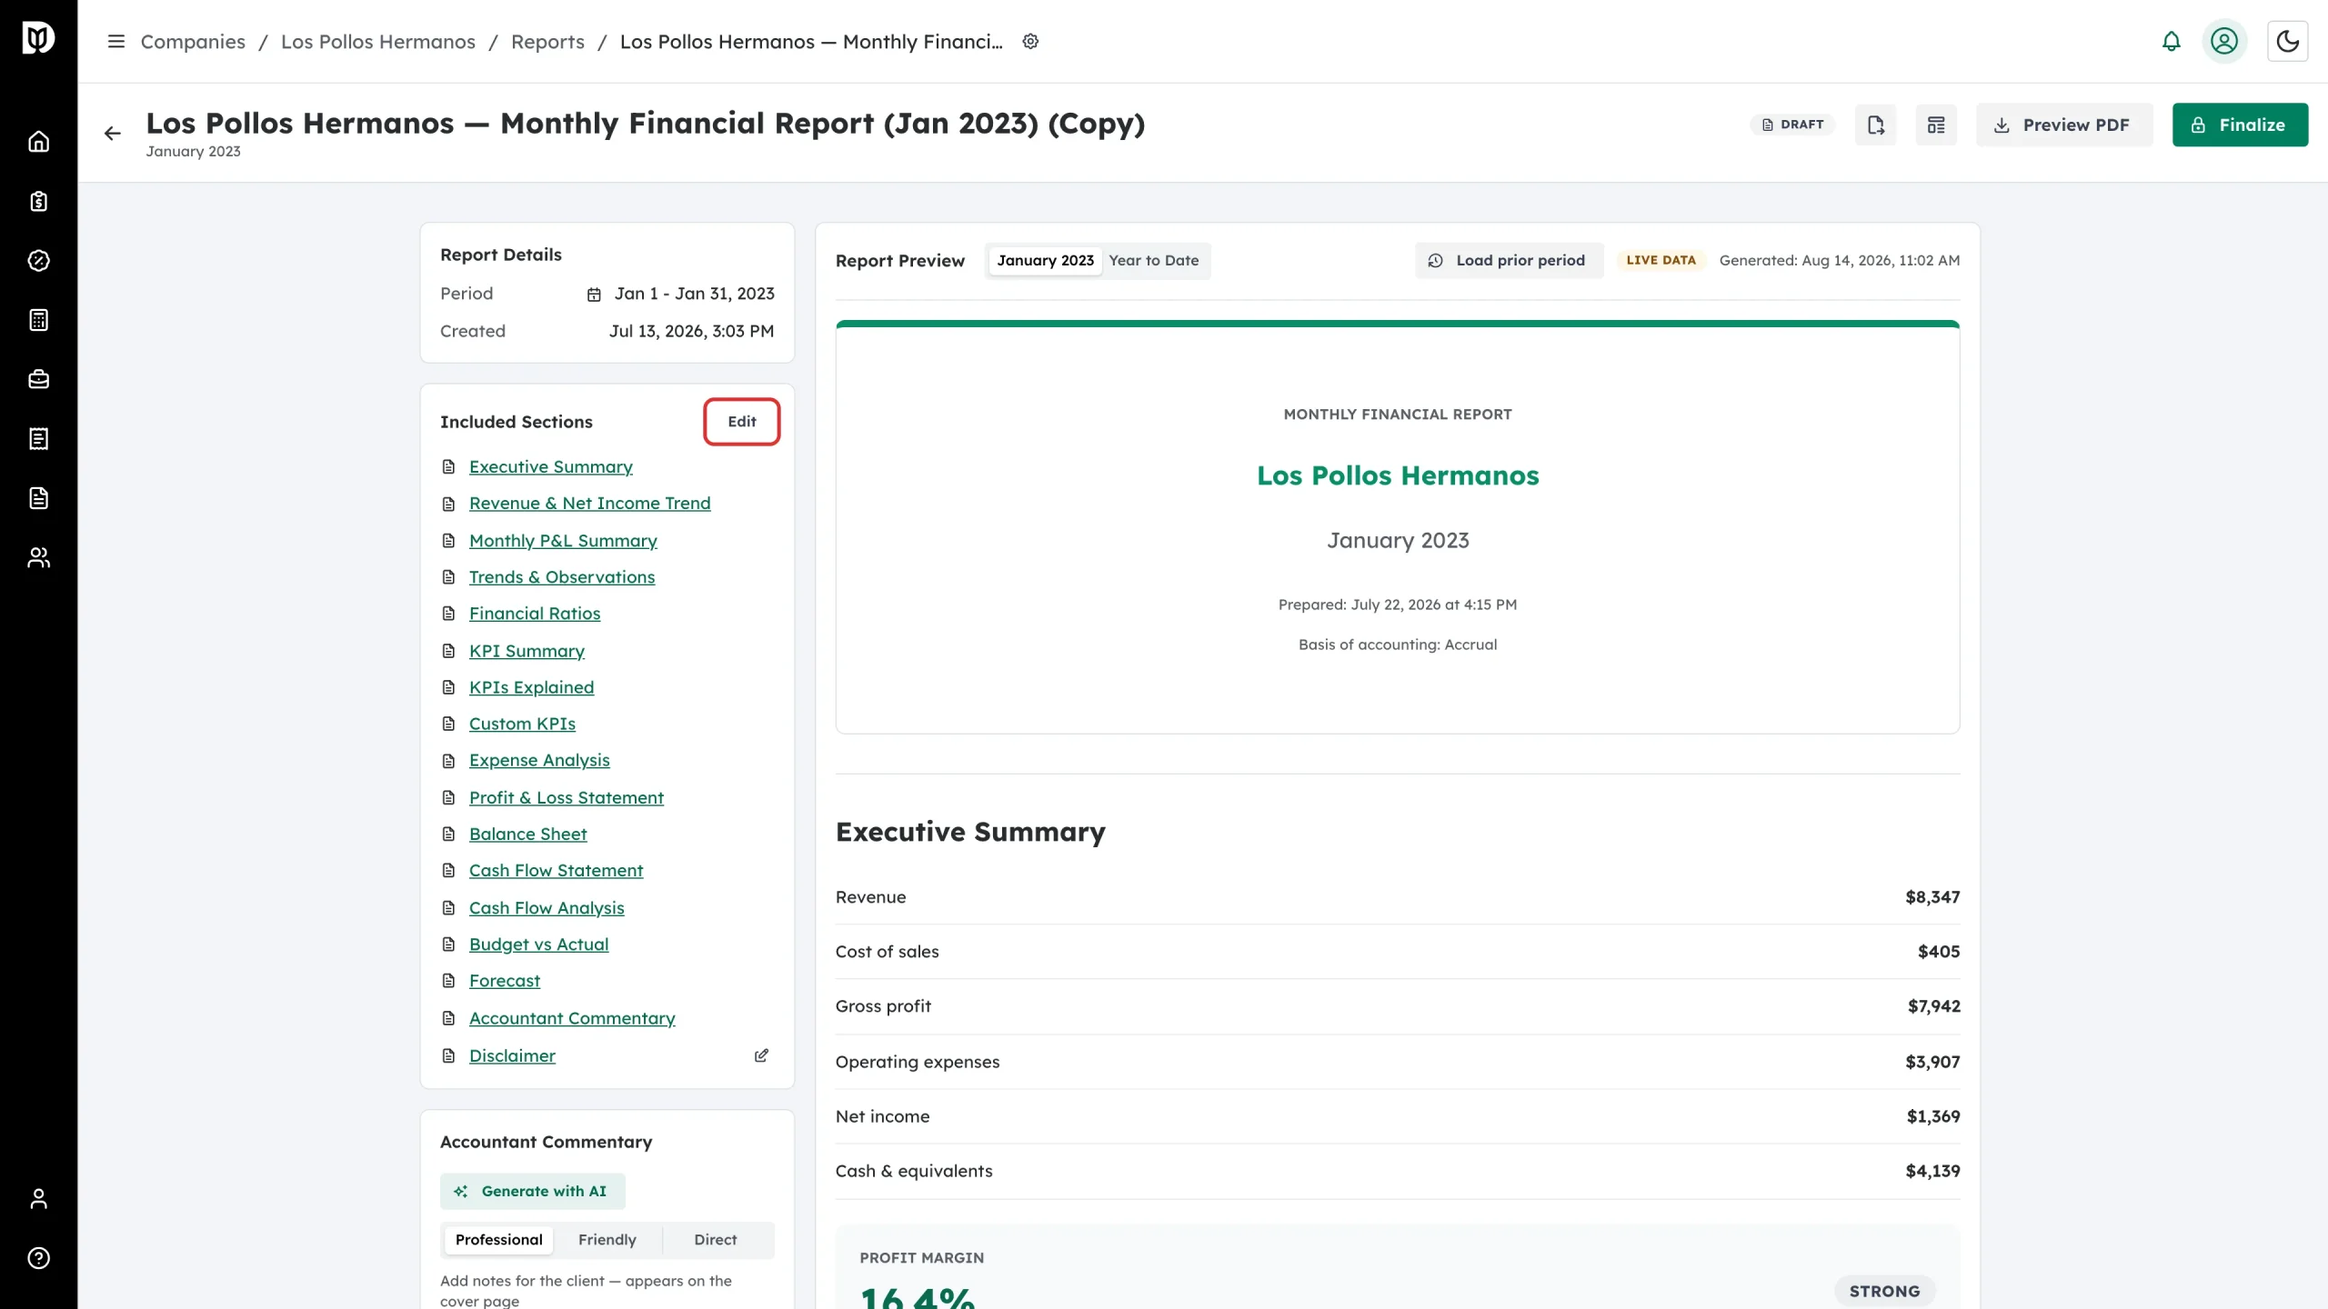Click the Disclaimer edit pencil icon
2328x1309 pixels.
point(761,1055)
